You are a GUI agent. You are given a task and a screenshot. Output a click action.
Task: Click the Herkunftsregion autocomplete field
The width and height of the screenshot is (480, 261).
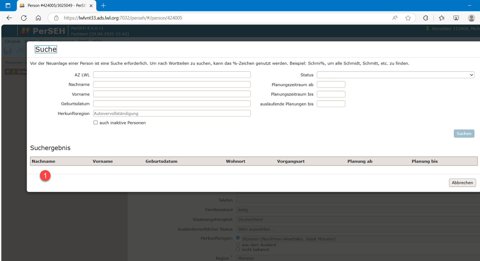172,113
